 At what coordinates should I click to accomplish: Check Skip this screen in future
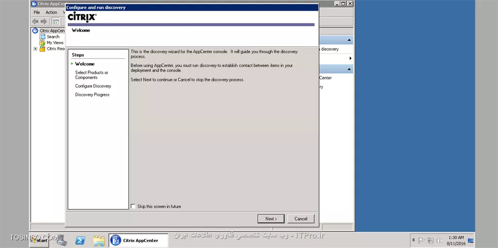(133, 206)
